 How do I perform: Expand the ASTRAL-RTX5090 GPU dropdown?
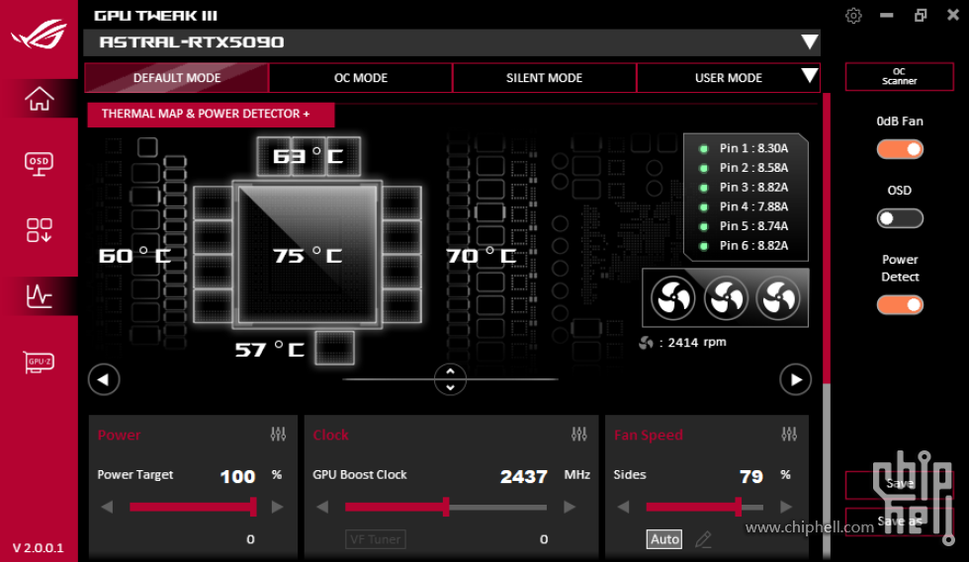[809, 42]
